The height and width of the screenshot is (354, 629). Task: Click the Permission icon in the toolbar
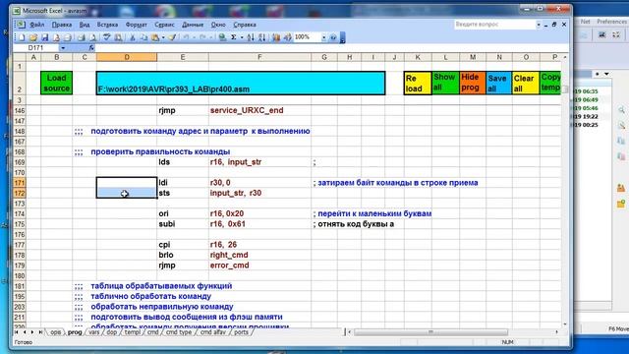[x=56, y=37]
